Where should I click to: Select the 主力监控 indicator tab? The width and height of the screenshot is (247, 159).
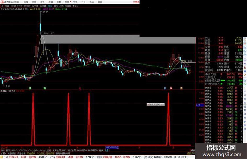coord(47,150)
